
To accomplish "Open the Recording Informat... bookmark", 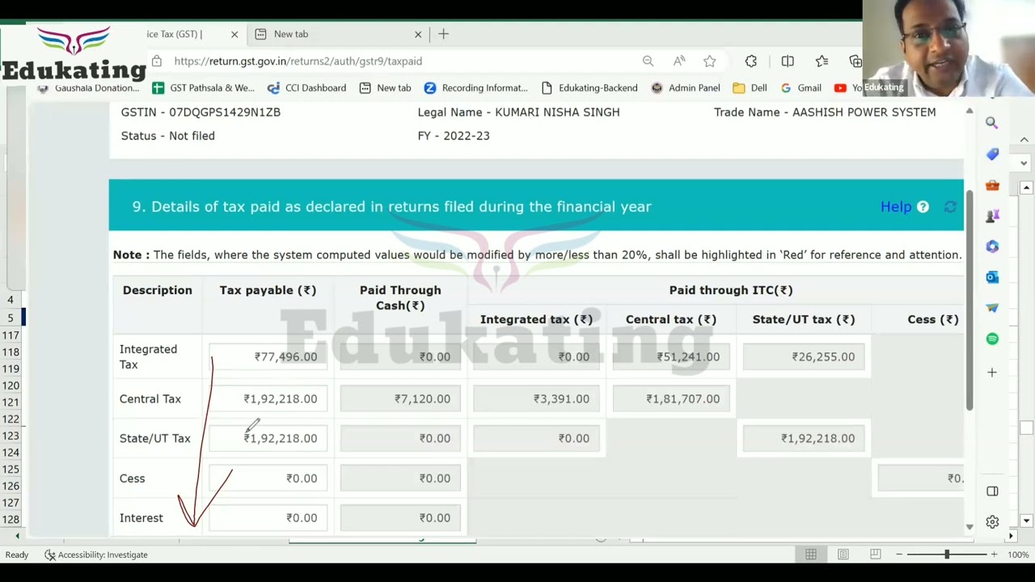I will (x=475, y=87).
